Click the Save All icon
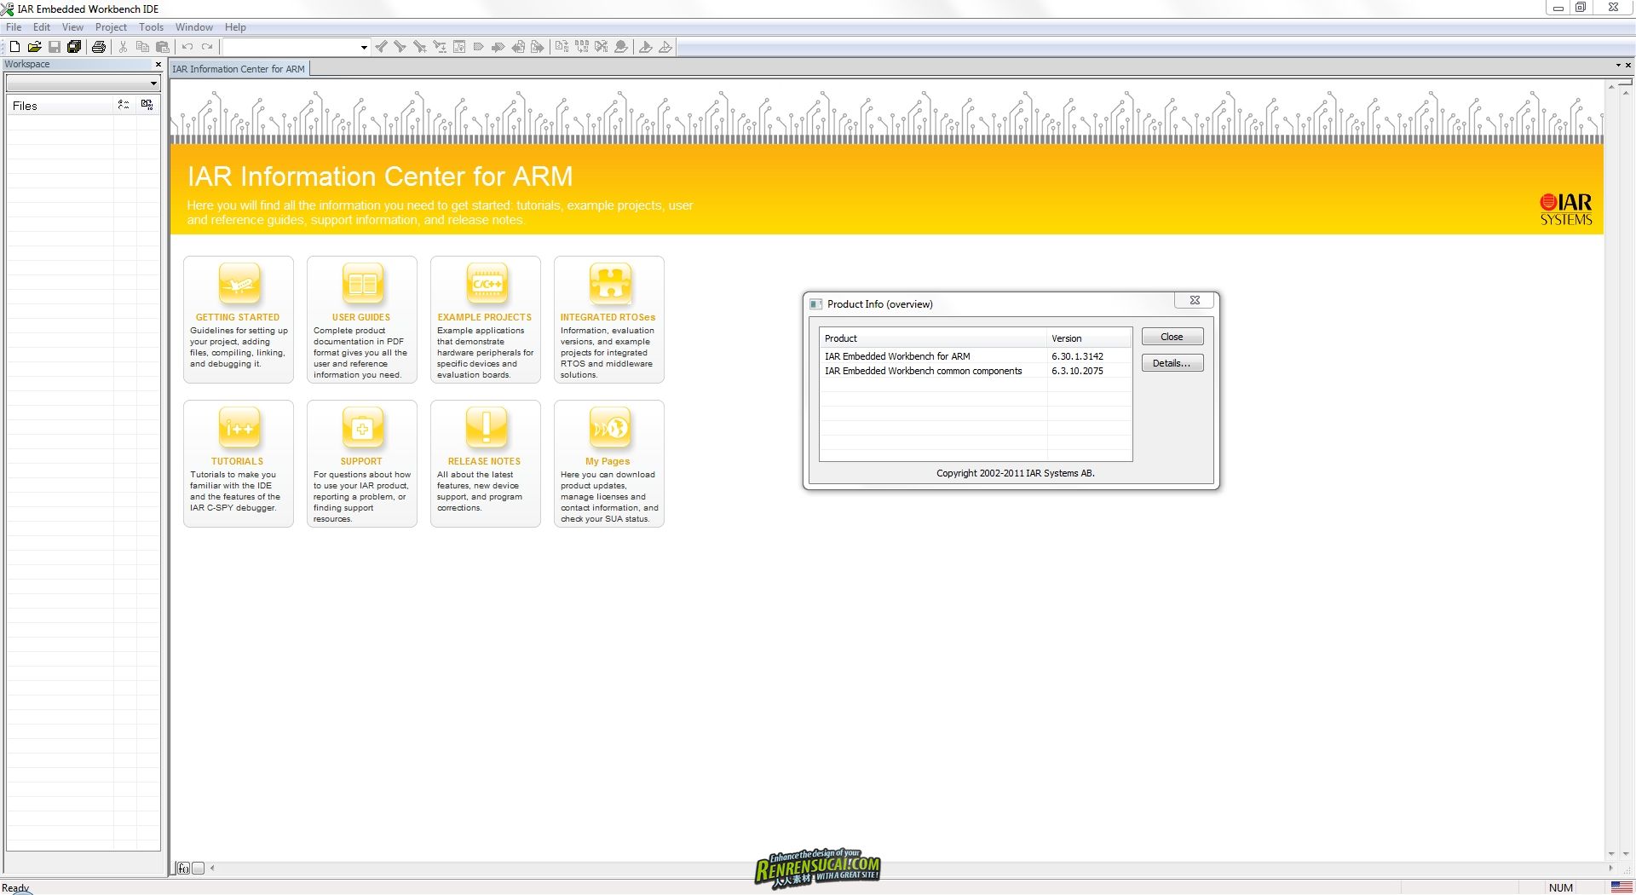This screenshot has height=895, width=1636. [74, 47]
